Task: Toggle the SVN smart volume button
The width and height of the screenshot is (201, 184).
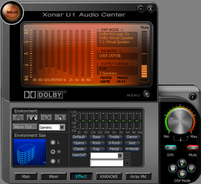Action: pyautogui.click(x=171, y=148)
